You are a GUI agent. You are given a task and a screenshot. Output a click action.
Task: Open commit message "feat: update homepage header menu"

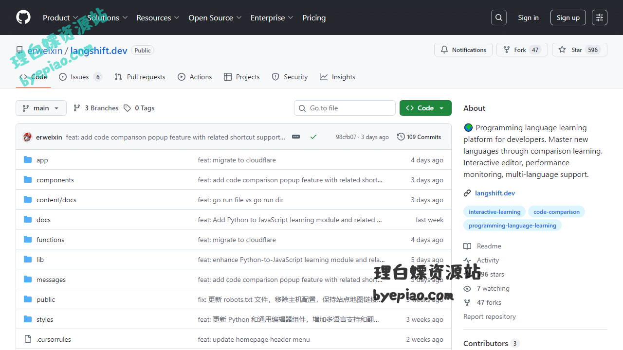click(x=254, y=339)
